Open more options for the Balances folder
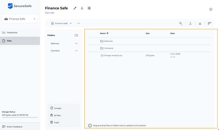The image size is (219, 130). (76, 43)
